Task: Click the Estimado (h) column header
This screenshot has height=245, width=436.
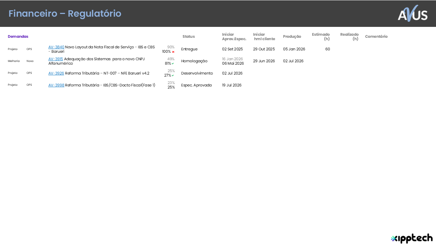Action: (x=321, y=37)
